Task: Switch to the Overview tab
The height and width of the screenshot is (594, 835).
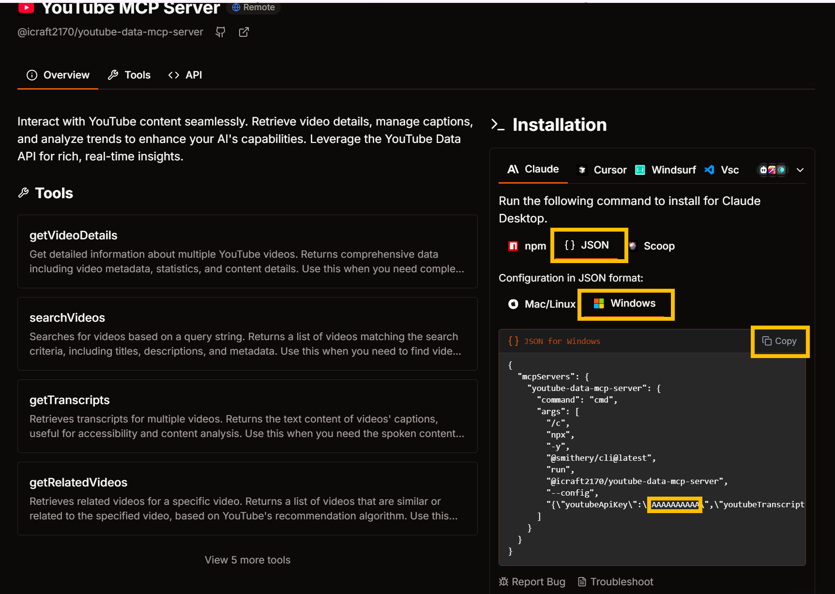Action: (58, 75)
